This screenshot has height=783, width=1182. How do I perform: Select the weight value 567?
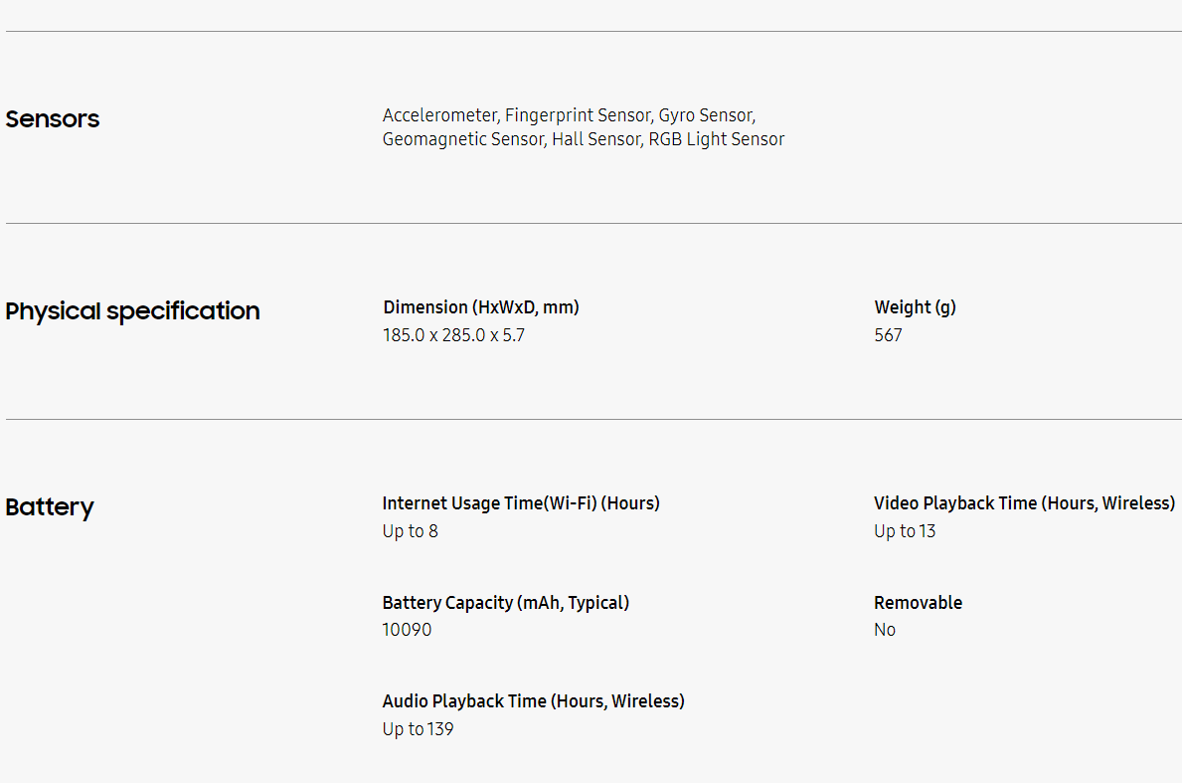click(889, 335)
